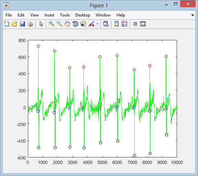Open a file with the folder icon
The width and height of the screenshot is (198, 176).
(14, 24)
